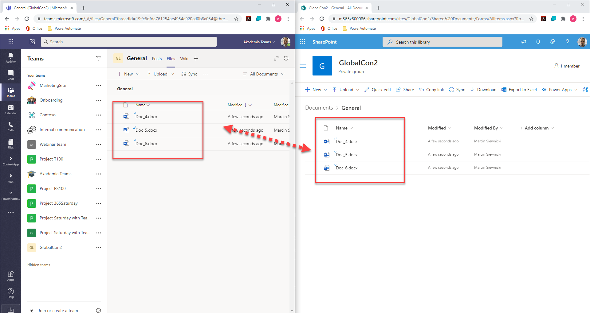The image size is (590, 313).
Task: Click Download in SharePoint toolbar
Action: tap(483, 90)
